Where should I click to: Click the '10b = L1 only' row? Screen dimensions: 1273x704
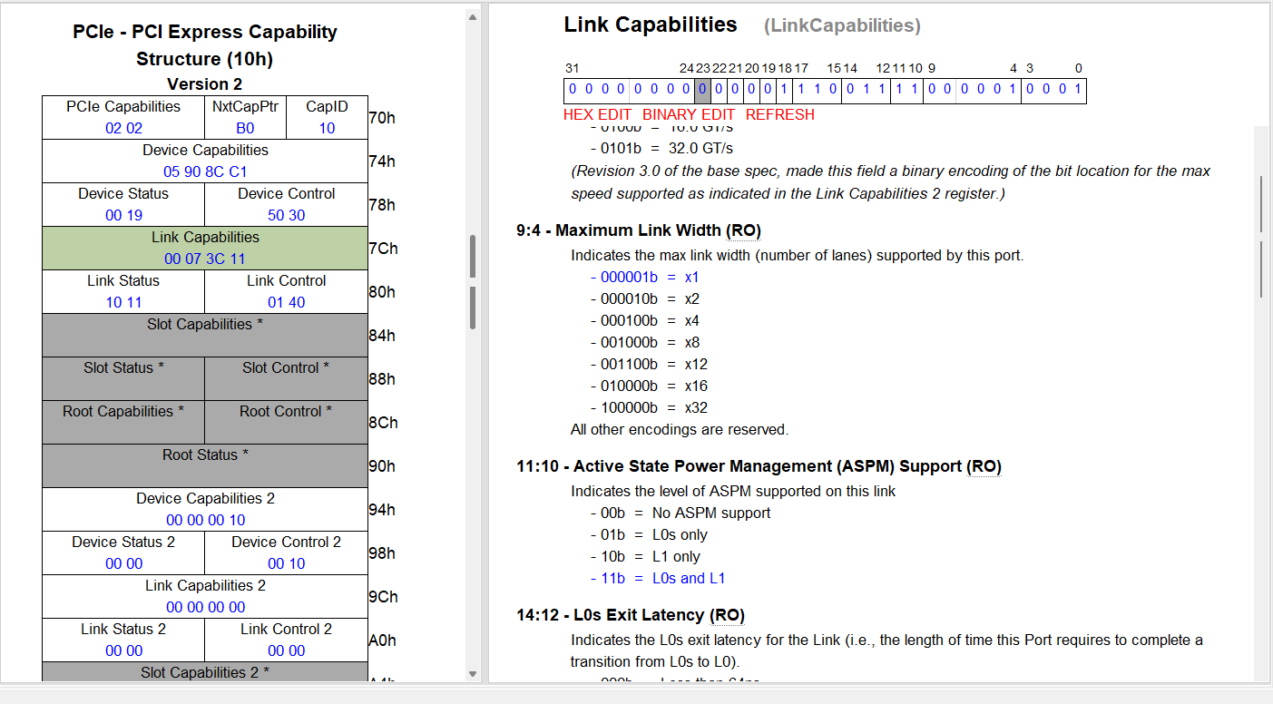(x=645, y=556)
